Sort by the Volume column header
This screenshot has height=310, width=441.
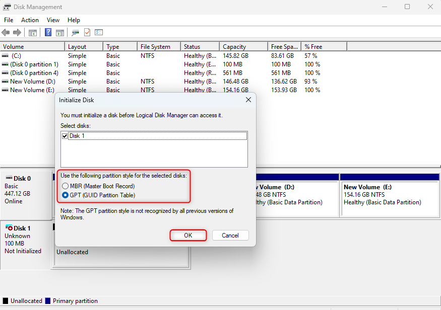click(32, 47)
